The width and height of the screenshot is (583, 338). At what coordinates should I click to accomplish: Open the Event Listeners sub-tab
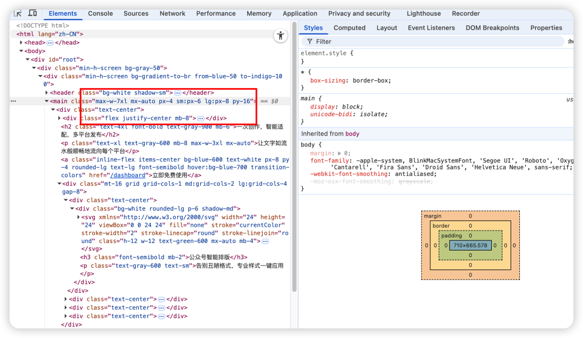[431, 28]
